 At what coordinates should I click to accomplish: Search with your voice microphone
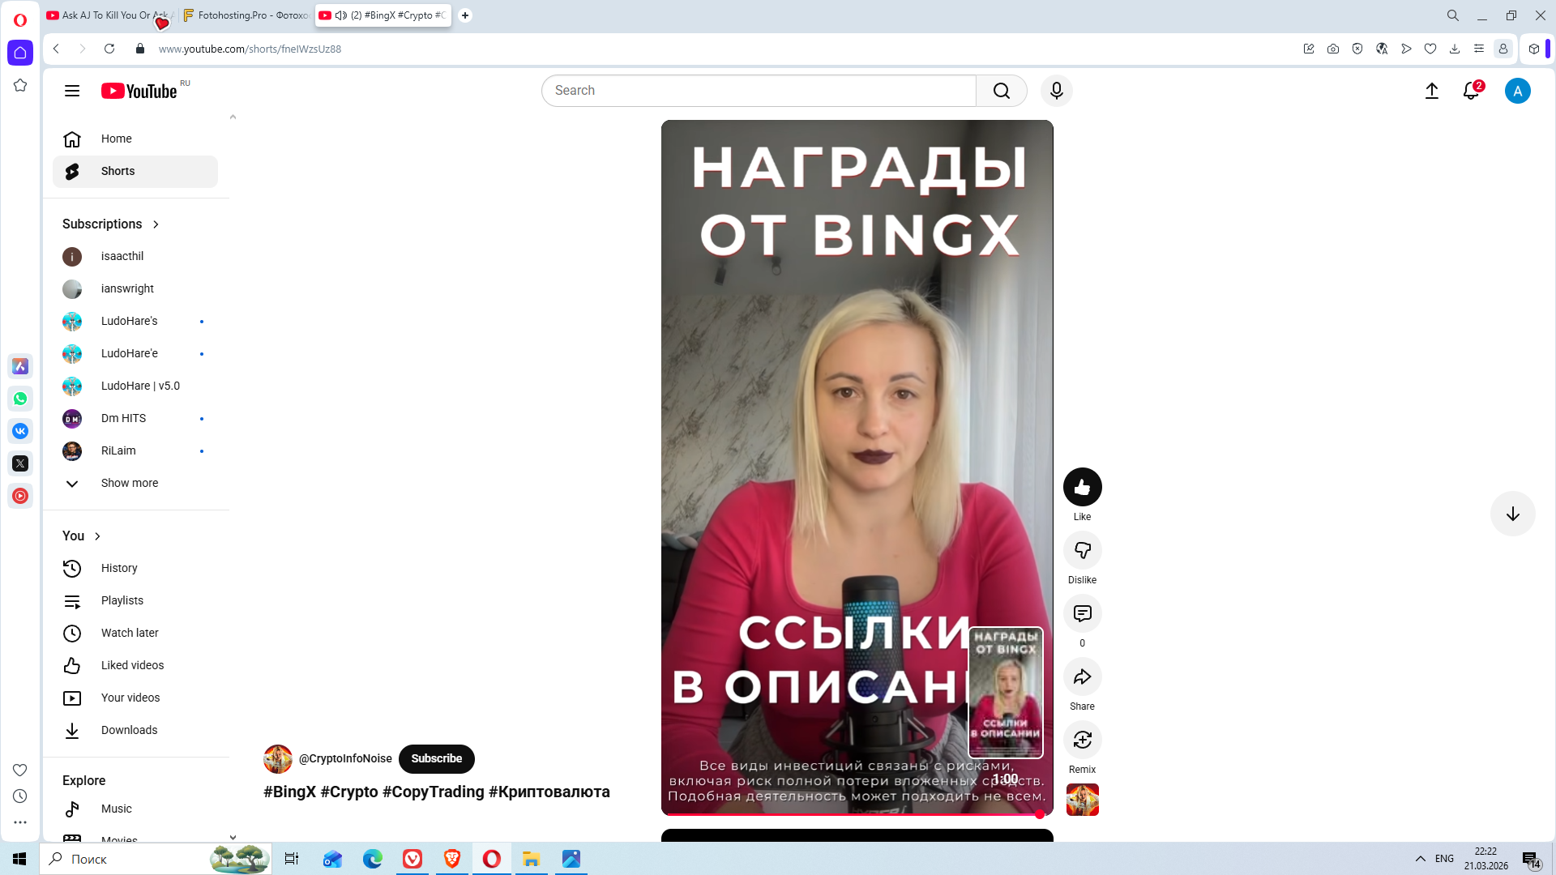click(1056, 91)
